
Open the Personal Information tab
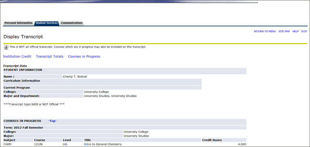tap(18, 23)
